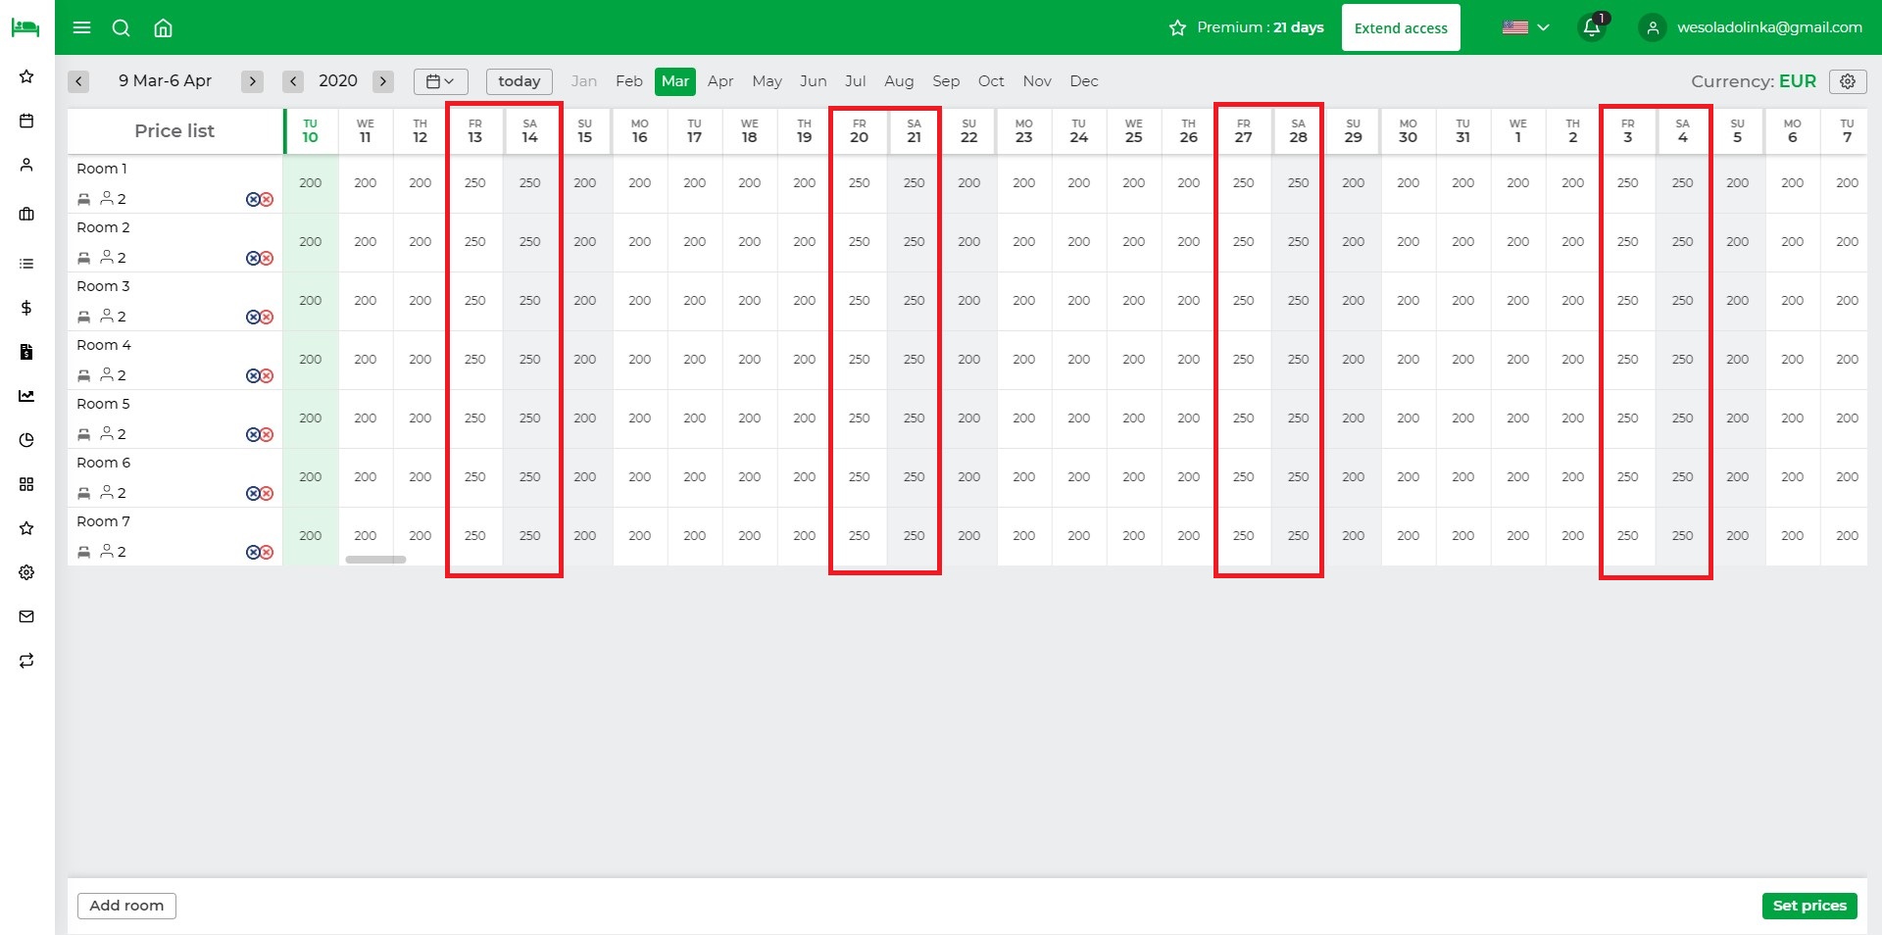Open the briefcase icon in sidebar
This screenshot has width=1882, height=935.
click(26, 214)
